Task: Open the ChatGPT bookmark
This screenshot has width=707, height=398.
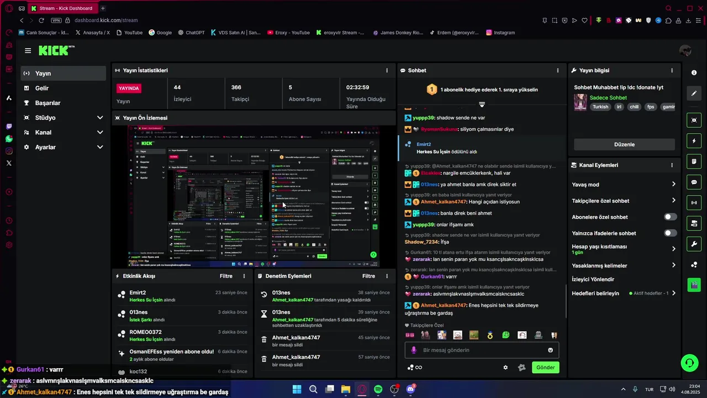Action: [191, 33]
